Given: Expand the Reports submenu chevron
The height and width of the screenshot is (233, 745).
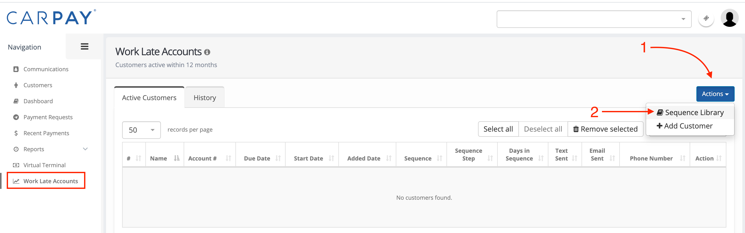Looking at the screenshot, I should (x=85, y=149).
